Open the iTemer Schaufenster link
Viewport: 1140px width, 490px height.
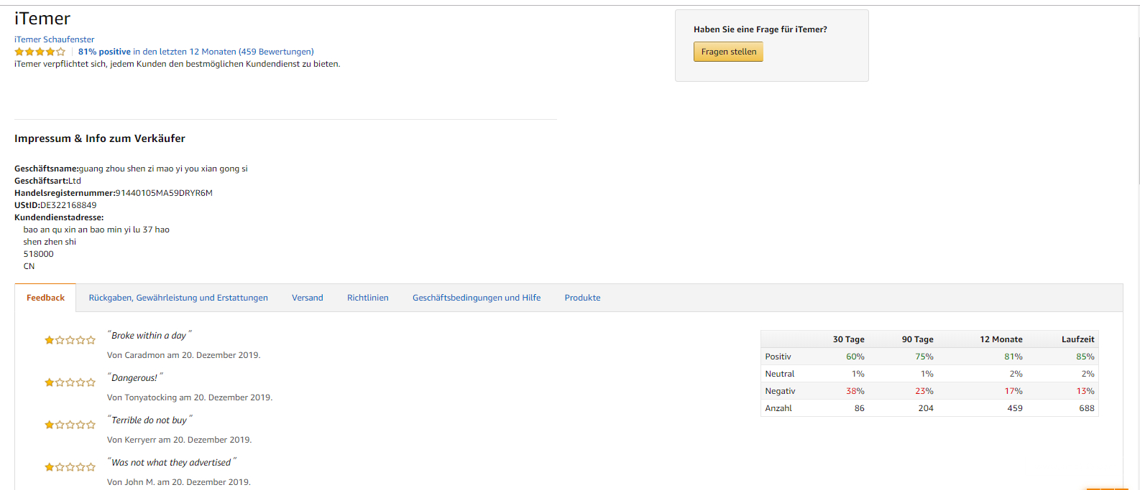(x=54, y=39)
